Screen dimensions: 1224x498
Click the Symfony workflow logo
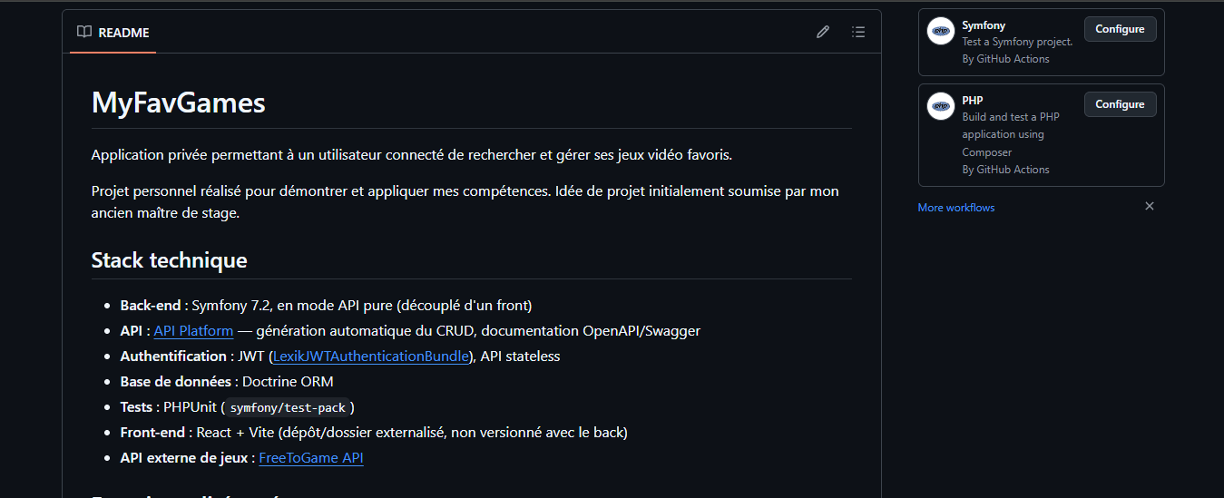(x=941, y=31)
